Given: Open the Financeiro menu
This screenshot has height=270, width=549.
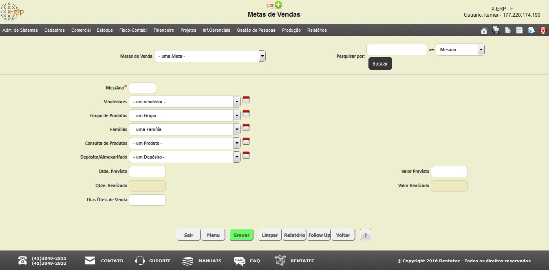Looking at the screenshot, I should pyautogui.click(x=164, y=30).
